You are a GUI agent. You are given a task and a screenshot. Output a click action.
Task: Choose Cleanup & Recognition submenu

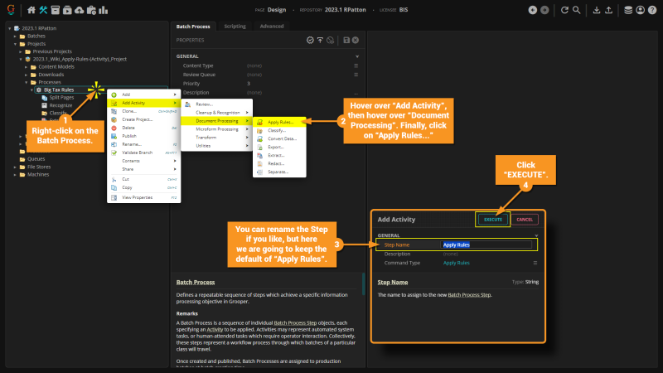(x=217, y=113)
